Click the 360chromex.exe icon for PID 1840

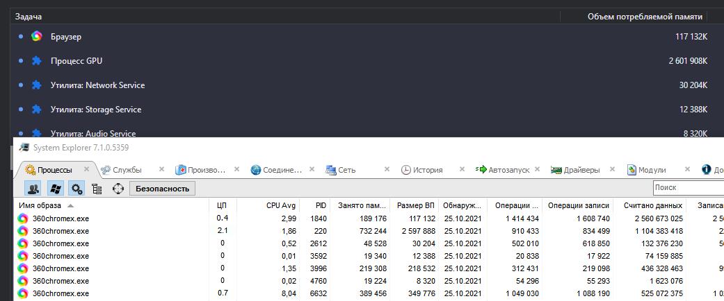pos(23,218)
